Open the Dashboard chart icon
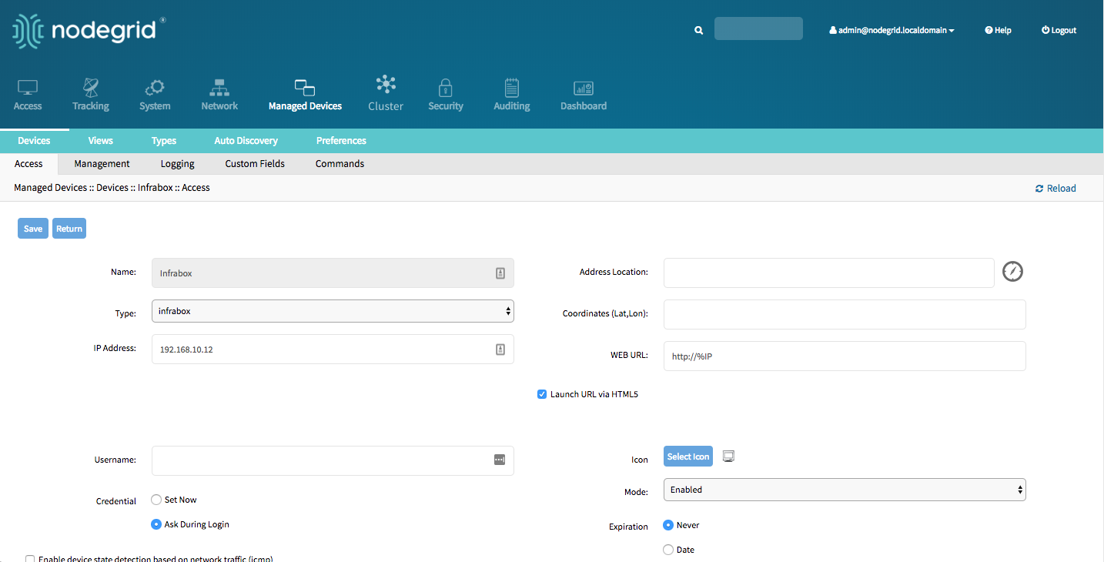Viewport: 1104px width, 562px height. click(584, 88)
